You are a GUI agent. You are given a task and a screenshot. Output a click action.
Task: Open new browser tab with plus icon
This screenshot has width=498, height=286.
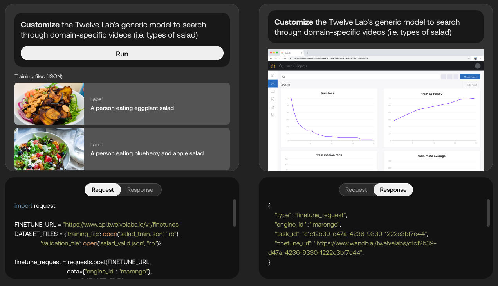307,53
